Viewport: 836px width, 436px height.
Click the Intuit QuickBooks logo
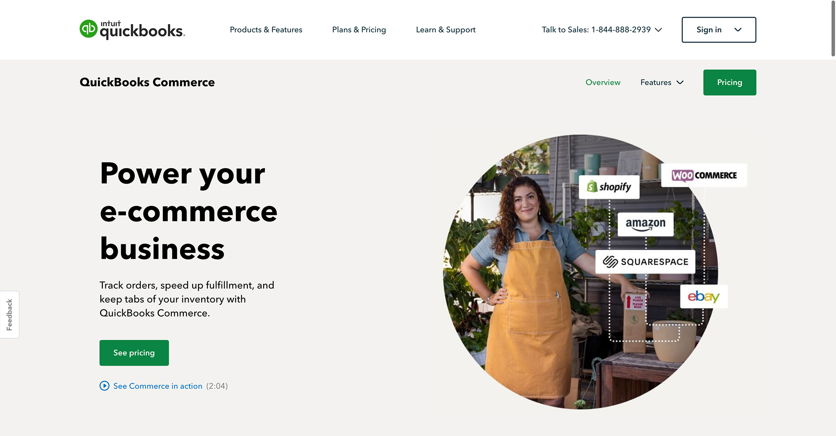click(132, 30)
